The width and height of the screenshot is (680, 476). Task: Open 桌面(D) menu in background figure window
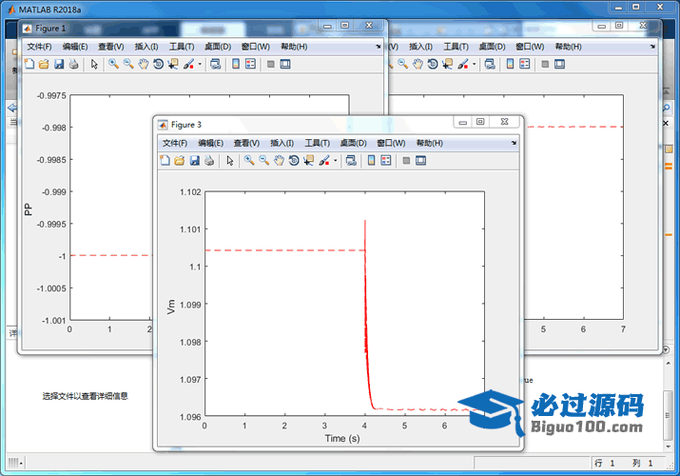492,47
